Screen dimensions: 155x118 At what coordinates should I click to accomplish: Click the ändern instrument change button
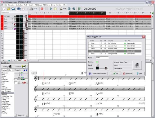click(x=137, y=65)
